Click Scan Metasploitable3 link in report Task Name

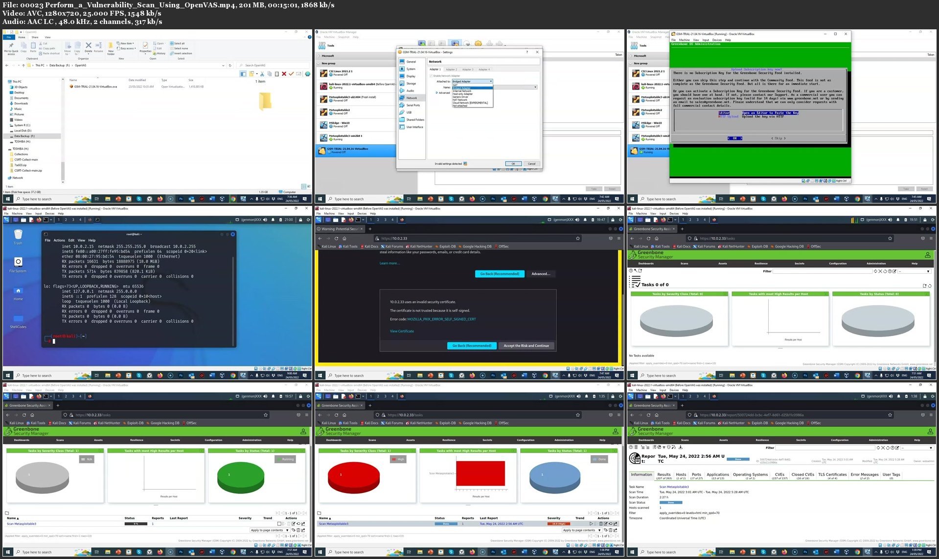coord(674,487)
